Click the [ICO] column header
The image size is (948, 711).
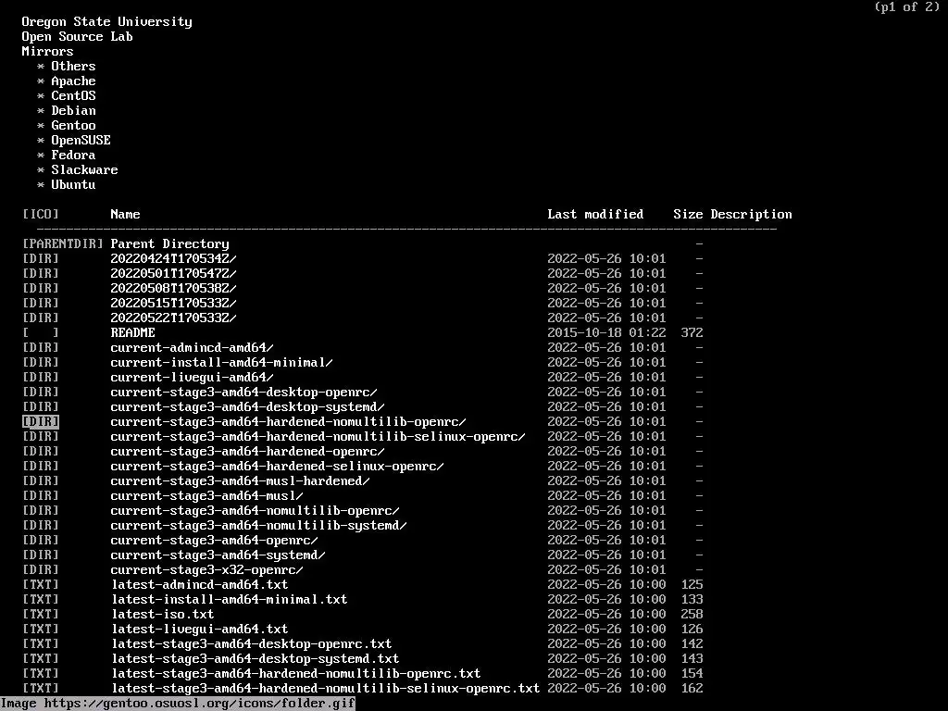(41, 214)
